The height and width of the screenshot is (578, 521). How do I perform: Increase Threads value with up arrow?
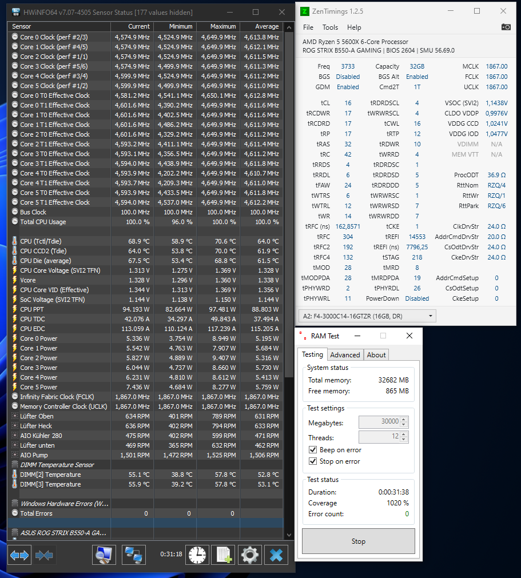coord(404,434)
